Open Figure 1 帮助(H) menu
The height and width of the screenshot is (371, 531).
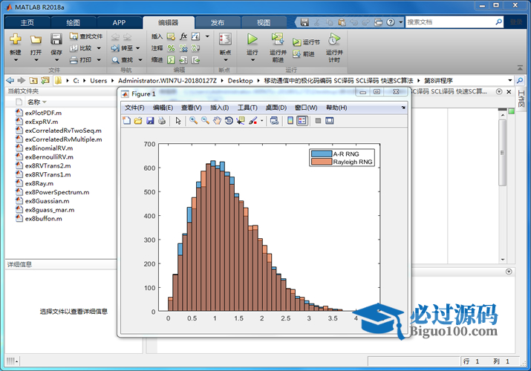pos(336,108)
